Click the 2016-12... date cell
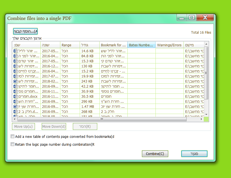 click(50, 66)
